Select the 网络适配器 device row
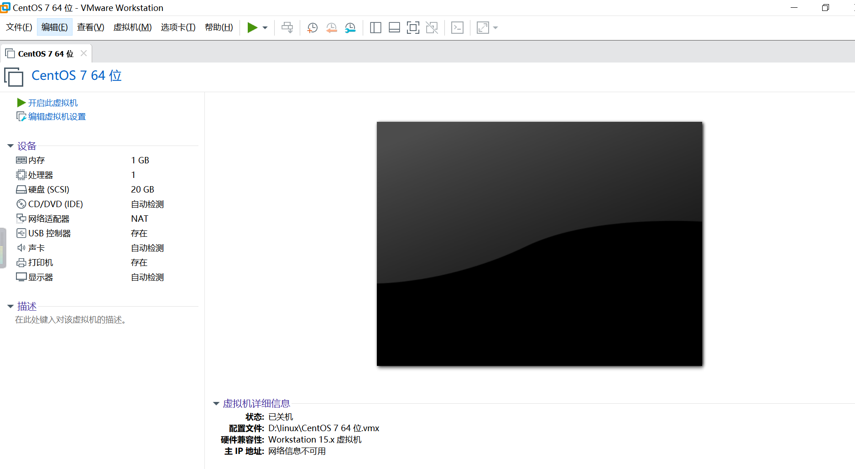The width and height of the screenshot is (855, 469). tap(107, 219)
